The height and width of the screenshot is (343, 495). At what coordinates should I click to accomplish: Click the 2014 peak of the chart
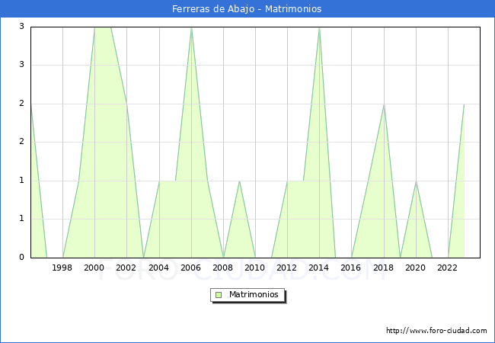tap(320, 28)
